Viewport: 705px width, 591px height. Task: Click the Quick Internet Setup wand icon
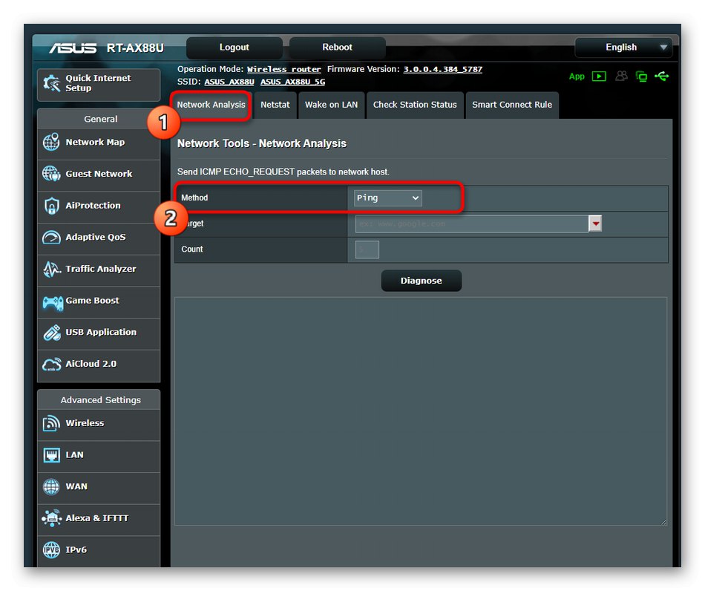[52, 83]
